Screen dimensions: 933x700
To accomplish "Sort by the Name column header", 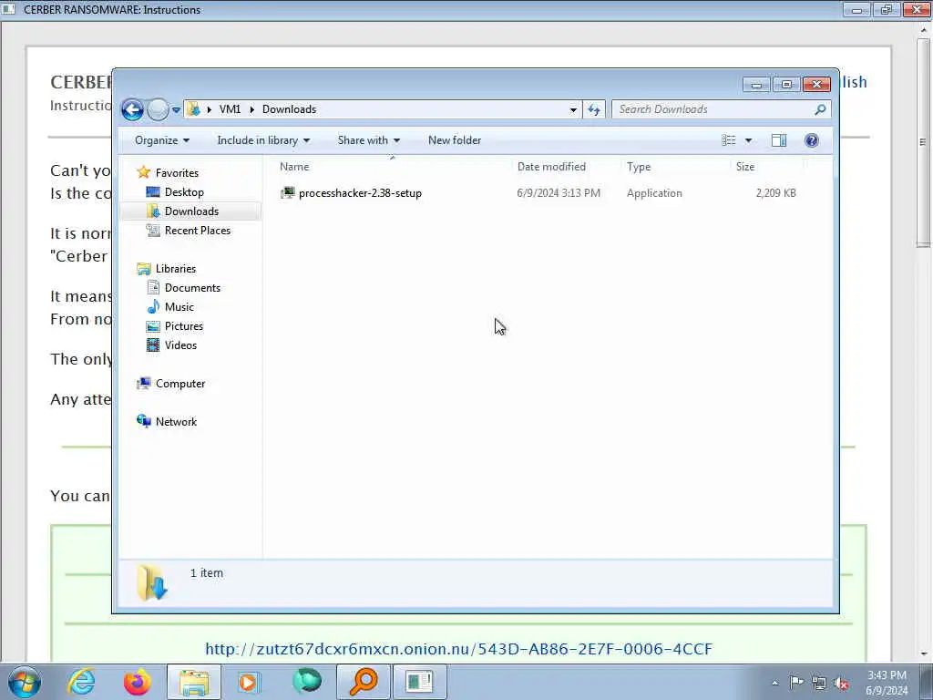I will tap(294, 167).
